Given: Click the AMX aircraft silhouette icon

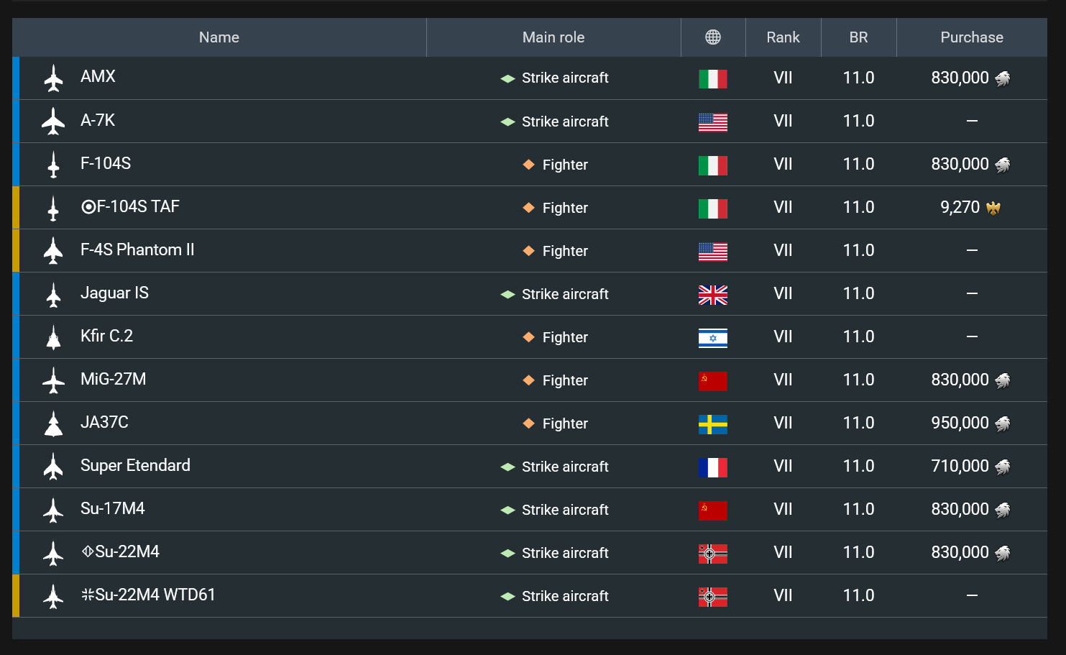Looking at the screenshot, I should pyautogui.click(x=53, y=78).
